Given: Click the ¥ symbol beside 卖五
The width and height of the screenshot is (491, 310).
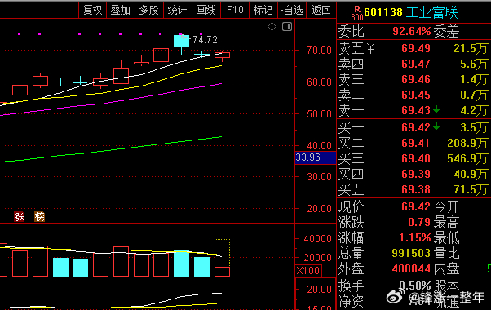Looking at the screenshot, I should pos(370,48).
